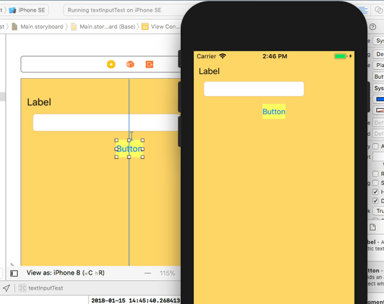384x304 pixels.
Task: Click View as: iPhone 8 device bar
Action: click(65, 273)
